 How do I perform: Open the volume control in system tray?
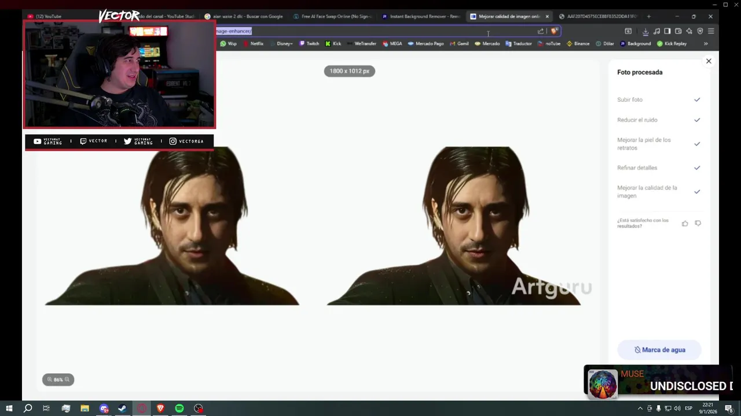(677, 408)
